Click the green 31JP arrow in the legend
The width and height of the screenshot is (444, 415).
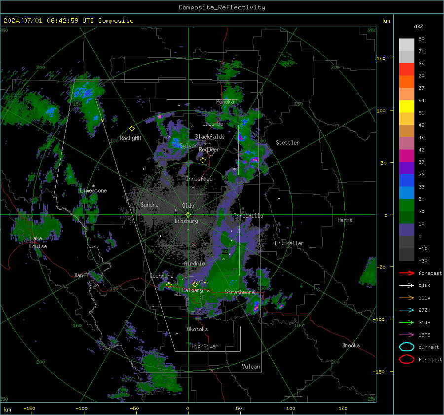[x=407, y=322]
